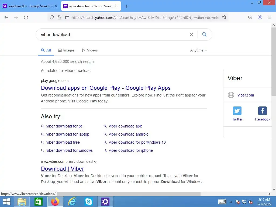Search viber download for iphone
Viewport: 276px width, 207px height.
[x=131, y=150]
